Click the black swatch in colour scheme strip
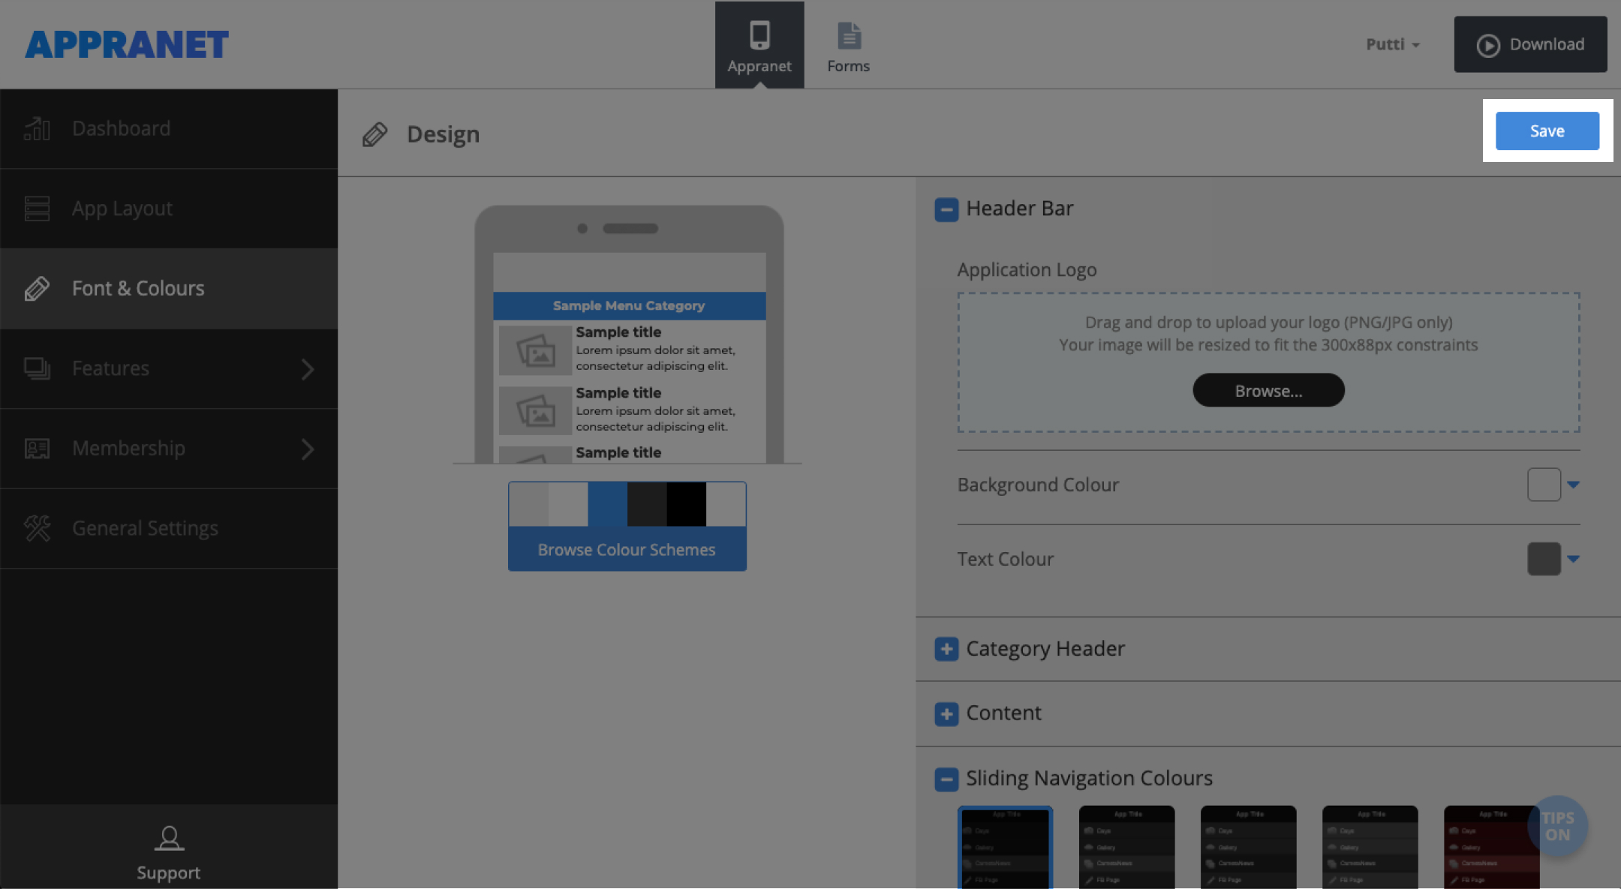 coord(686,504)
